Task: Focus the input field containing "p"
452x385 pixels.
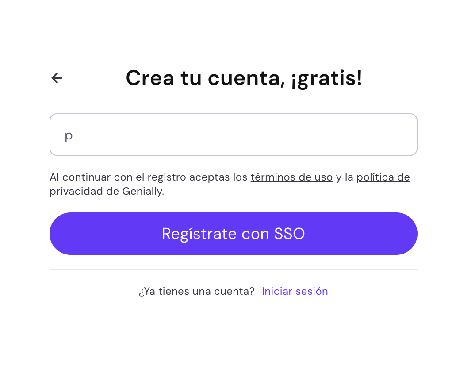Action: click(233, 135)
